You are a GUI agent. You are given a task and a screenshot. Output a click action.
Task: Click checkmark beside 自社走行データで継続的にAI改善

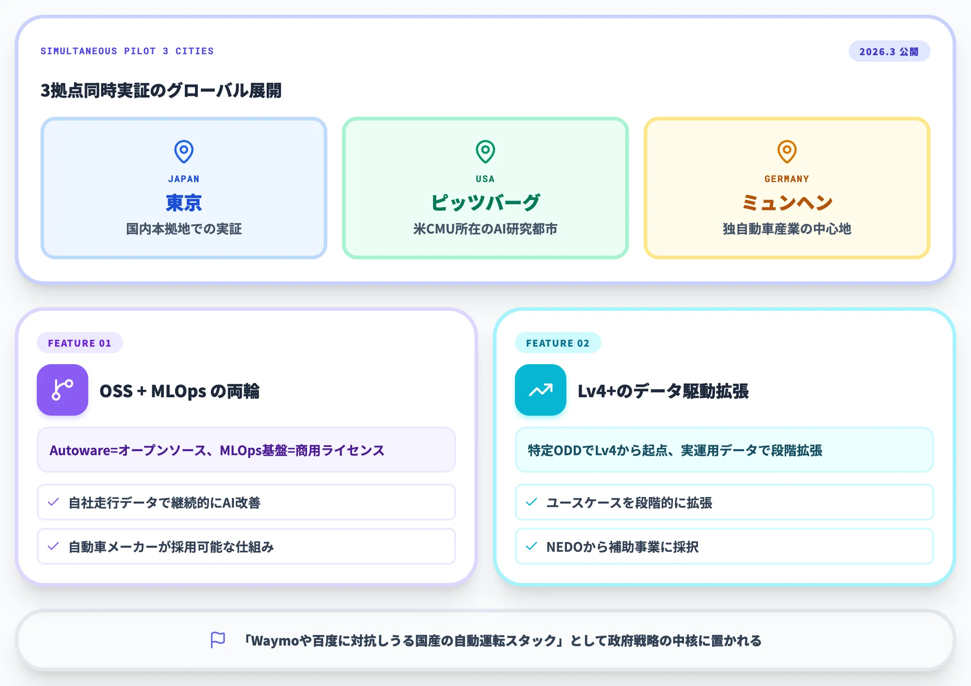coord(53,502)
